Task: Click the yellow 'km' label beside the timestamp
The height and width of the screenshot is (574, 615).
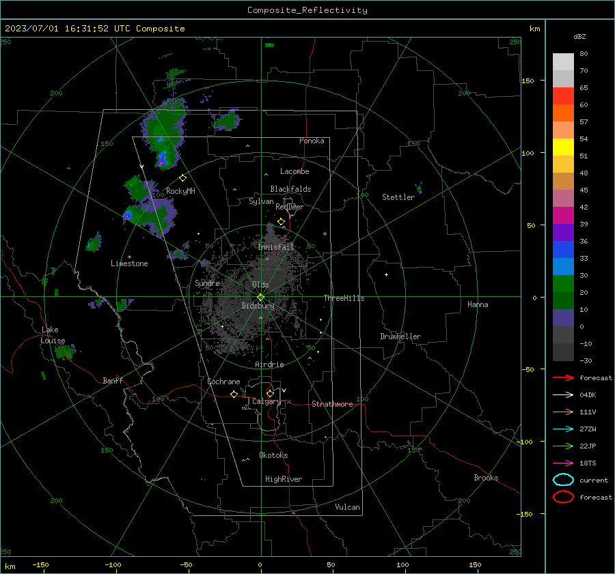Action: [x=534, y=29]
